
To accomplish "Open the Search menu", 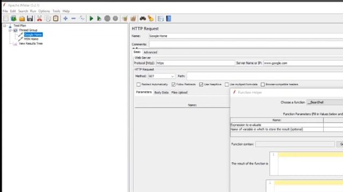I will (x=23, y=11).
